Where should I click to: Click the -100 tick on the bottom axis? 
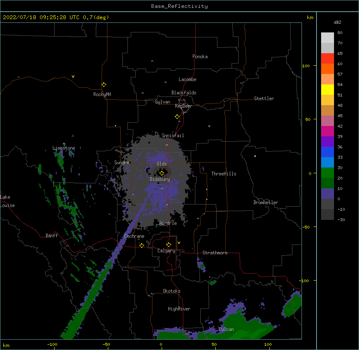[x=52, y=344]
